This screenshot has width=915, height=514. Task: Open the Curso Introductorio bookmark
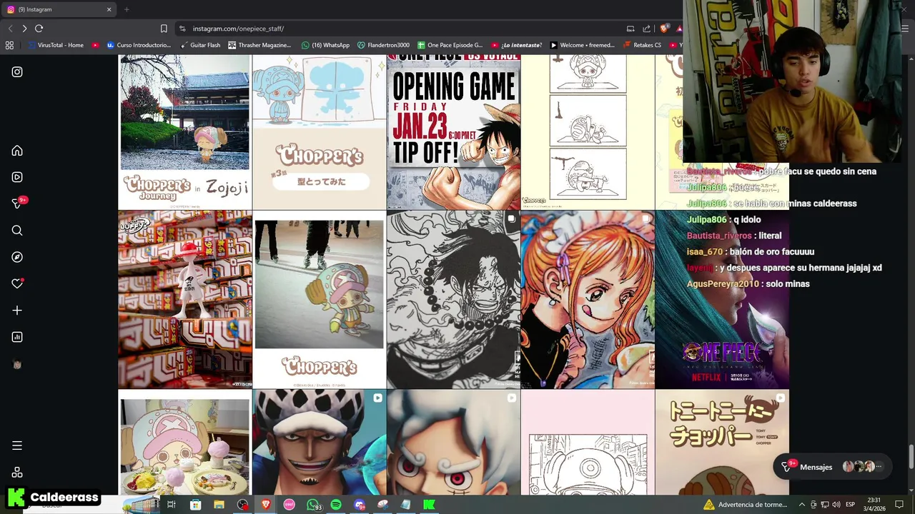coord(139,45)
